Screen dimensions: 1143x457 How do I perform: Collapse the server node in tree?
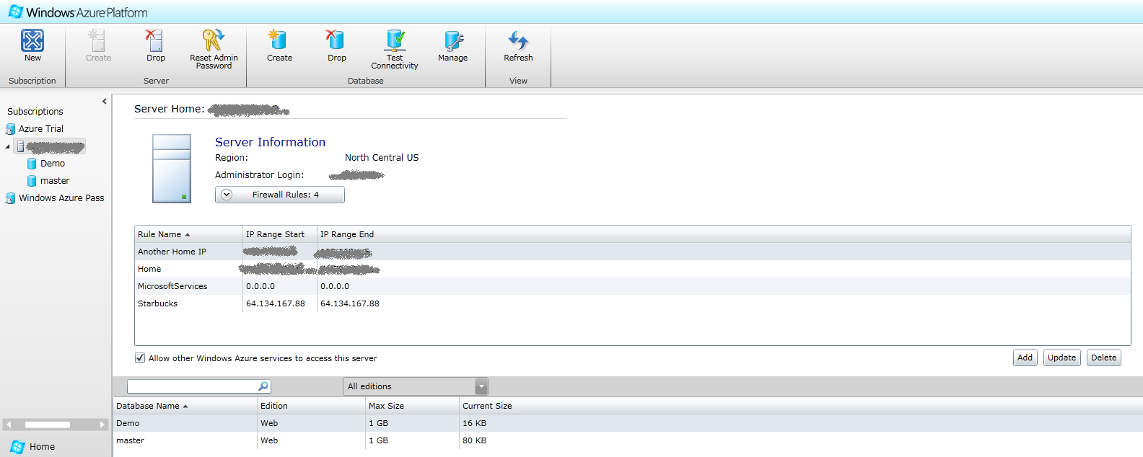pos(8,147)
